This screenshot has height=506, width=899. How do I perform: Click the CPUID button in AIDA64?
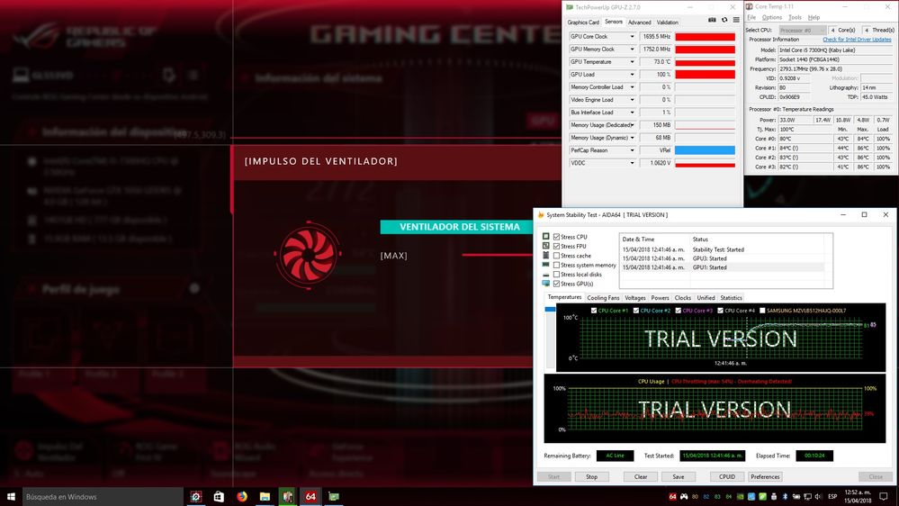pos(727,477)
